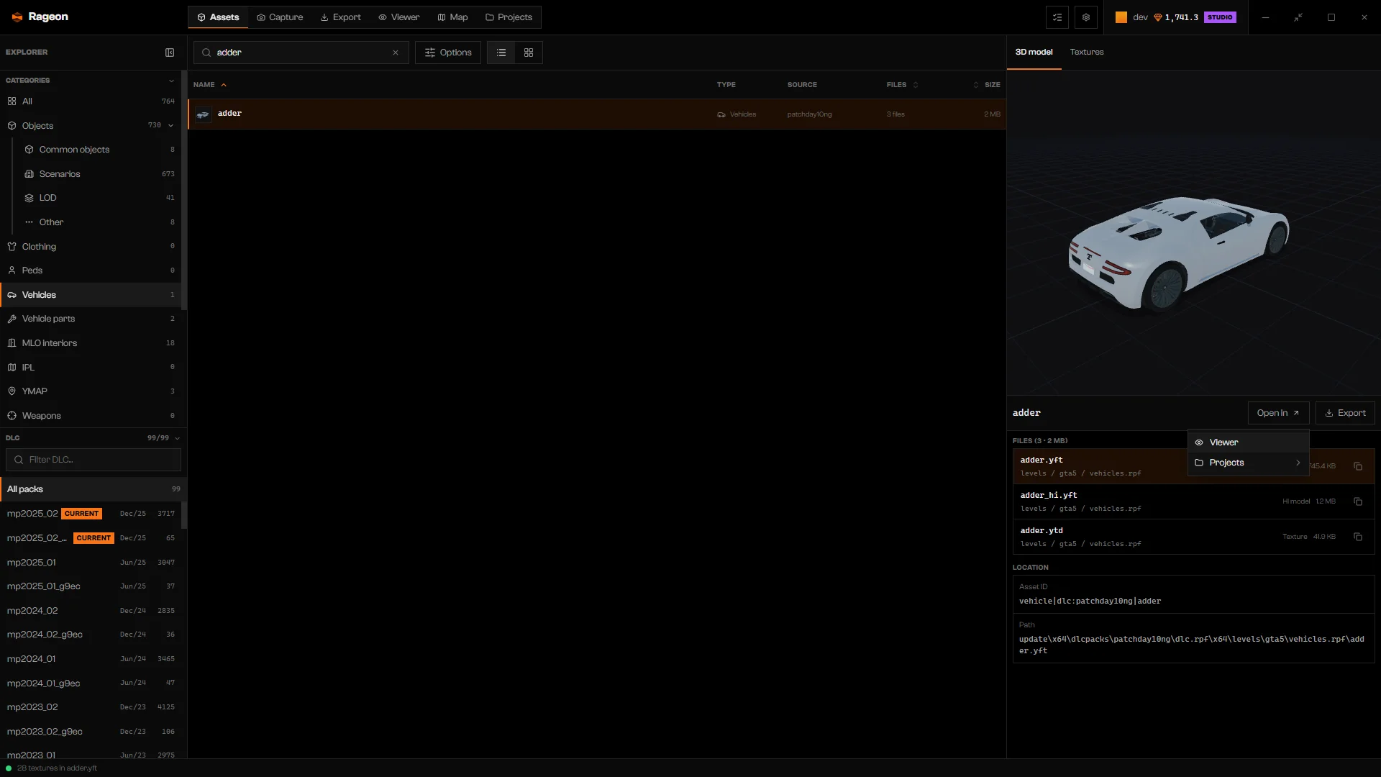1381x777 pixels.
Task: Click the adder vehicle thumbnail in list
Action: [204, 114]
